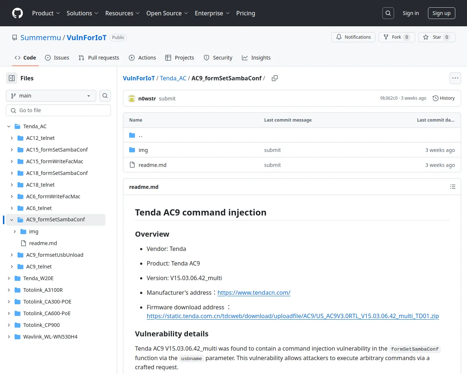The height and width of the screenshot is (374, 467).
Task: Open the Resources menu
Action: (x=122, y=13)
